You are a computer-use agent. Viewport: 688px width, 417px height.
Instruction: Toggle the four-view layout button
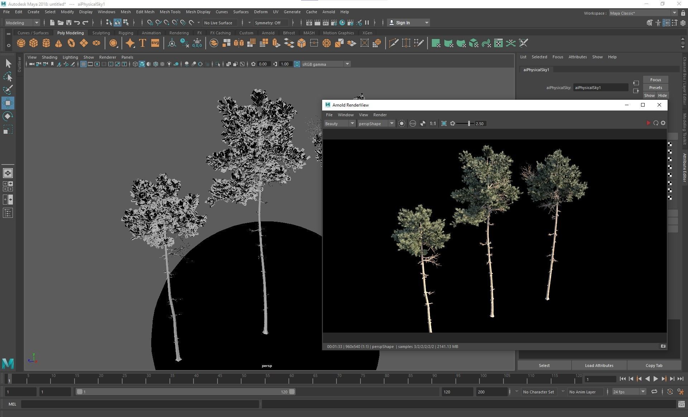(8, 186)
